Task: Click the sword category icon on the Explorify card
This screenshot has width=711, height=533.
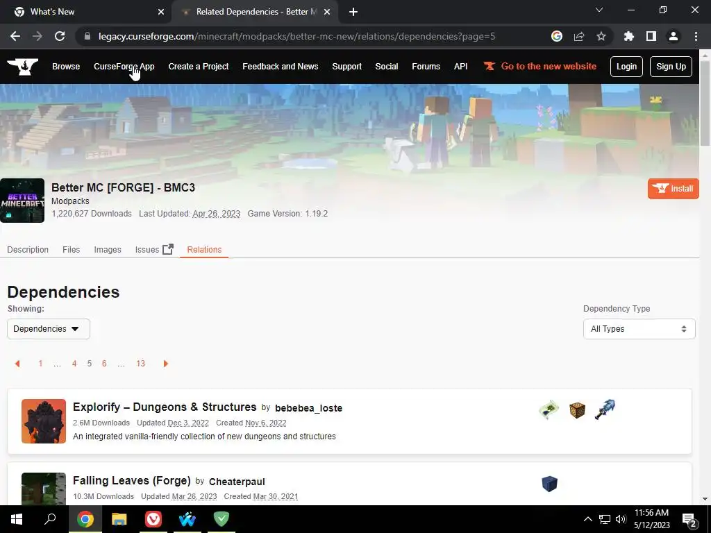Action: 605,409
